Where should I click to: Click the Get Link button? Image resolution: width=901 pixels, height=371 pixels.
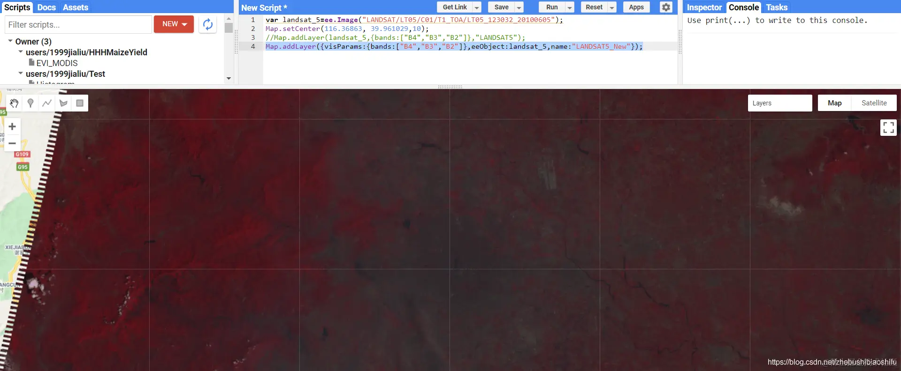tap(455, 7)
